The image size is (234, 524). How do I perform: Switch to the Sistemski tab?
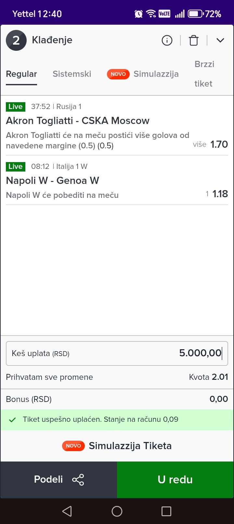[72, 74]
